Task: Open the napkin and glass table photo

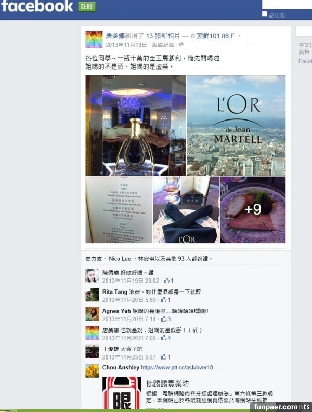Action: [187, 210]
